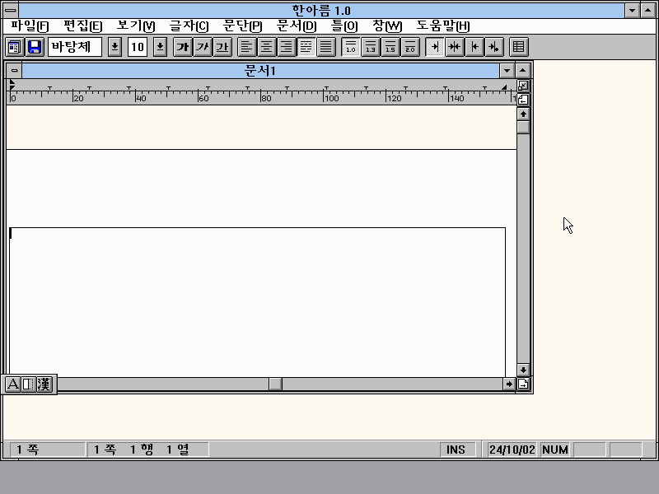Open the 틀(O) menu
Image resolution: width=659 pixels, height=494 pixels.
click(344, 26)
